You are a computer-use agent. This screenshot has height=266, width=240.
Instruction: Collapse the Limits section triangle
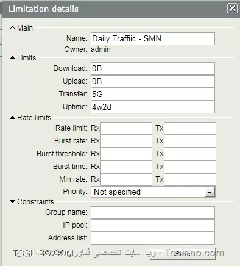tap(12, 58)
